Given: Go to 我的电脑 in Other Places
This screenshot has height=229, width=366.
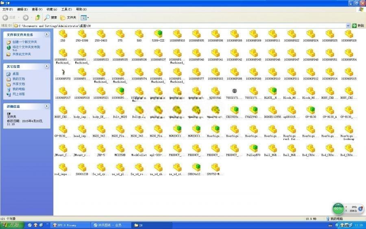Looking at the screenshot, I should click(x=18, y=89).
